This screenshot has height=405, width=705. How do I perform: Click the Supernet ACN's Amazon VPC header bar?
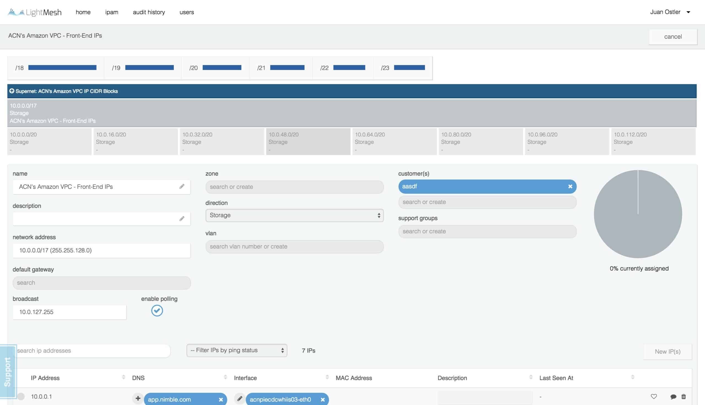[x=352, y=91]
